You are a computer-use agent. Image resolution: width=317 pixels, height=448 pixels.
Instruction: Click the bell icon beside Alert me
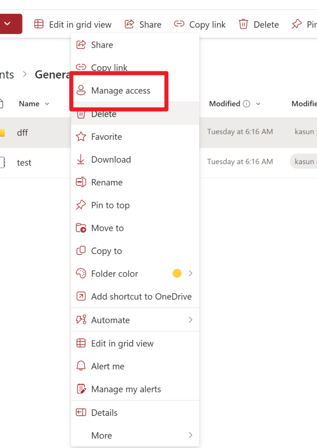(81, 366)
